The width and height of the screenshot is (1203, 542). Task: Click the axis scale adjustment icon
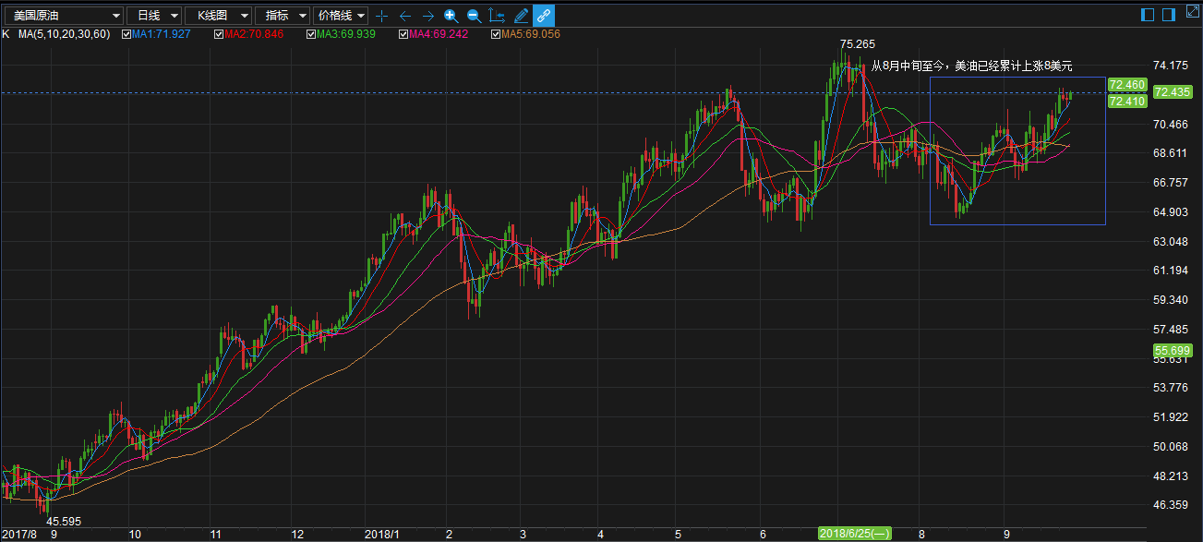tap(497, 16)
